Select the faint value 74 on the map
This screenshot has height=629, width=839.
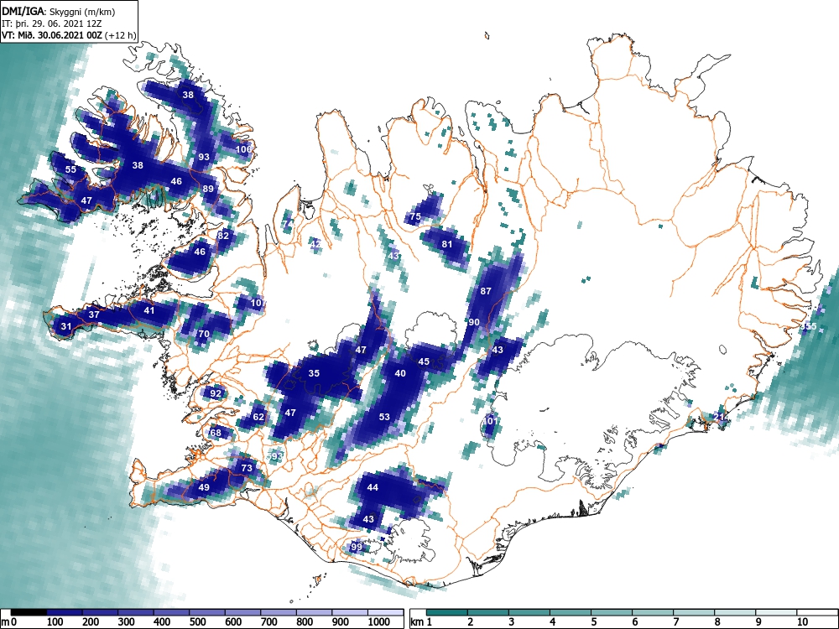coord(288,224)
